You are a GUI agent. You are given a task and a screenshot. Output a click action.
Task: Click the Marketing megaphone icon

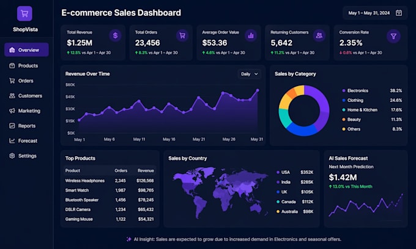[x=12, y=110]
